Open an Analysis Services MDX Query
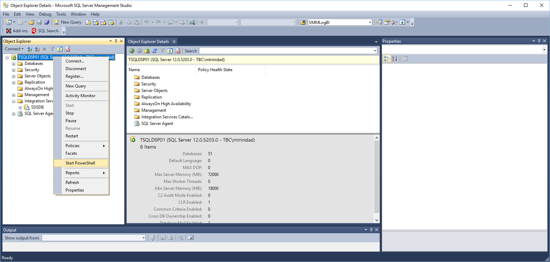Screen dimensions: 550x262 point(96,22)
